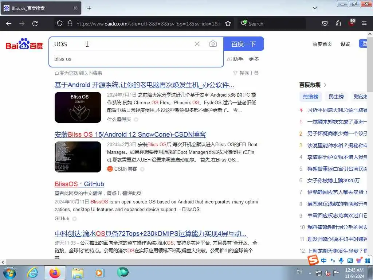Click the Sogou microphone voice input icon

click(x=341, y=261)
